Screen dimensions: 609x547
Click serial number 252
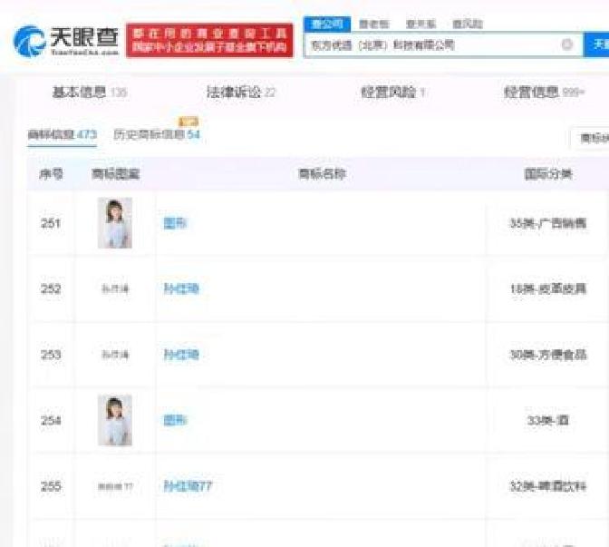(51, 288)
